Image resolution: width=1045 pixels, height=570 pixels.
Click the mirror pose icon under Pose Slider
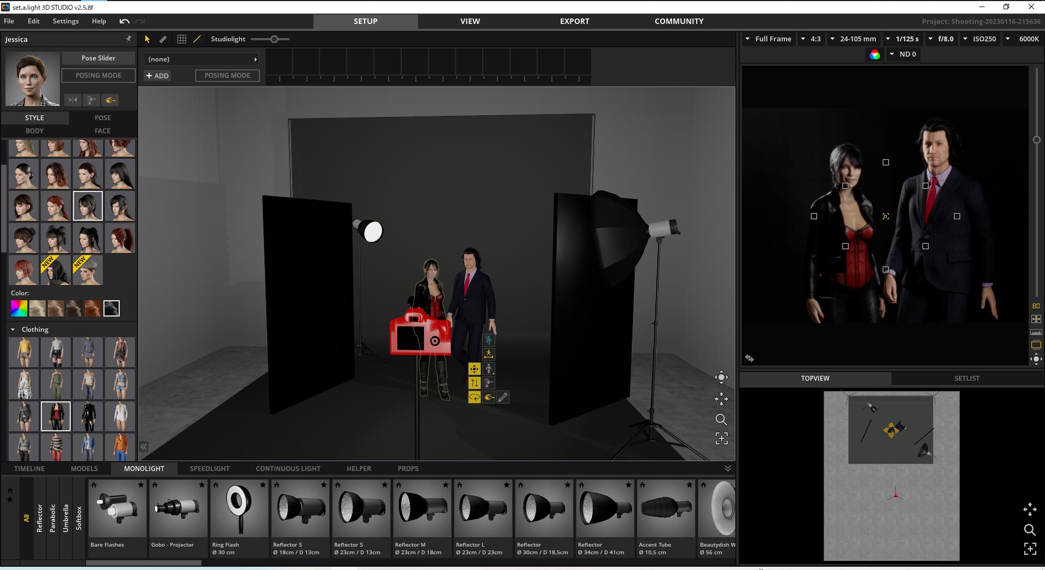pyautogui.click(x=73, y=100)
